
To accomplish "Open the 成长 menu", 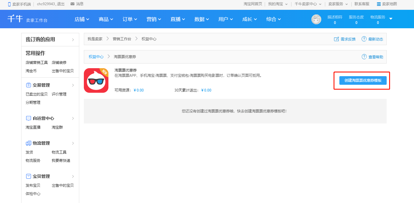I will 250,19.
